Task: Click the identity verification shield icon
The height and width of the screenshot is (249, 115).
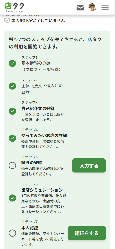Action: pos(7,21)
